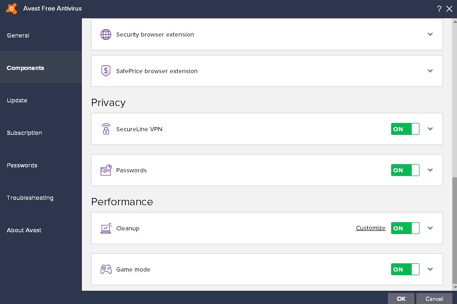The height and width of the screenshot is (304, 457).
Task: Click the Security browser extension globe icon
Action: click(x=106, y=35)
